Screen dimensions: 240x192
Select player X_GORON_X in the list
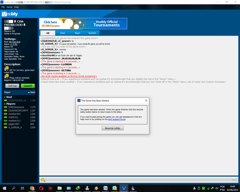[x=20, y=127]
